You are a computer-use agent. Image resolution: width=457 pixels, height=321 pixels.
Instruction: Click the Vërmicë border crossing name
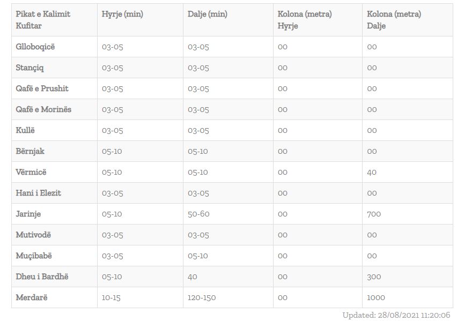click(x=31, y=172)
